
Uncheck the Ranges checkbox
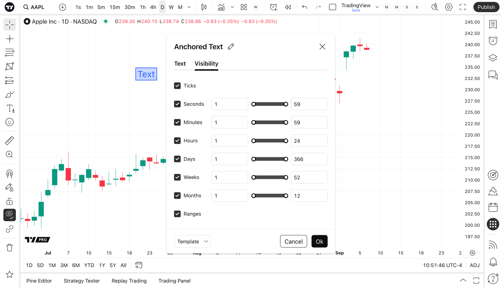pyautogui.click(x=177, y=214)
